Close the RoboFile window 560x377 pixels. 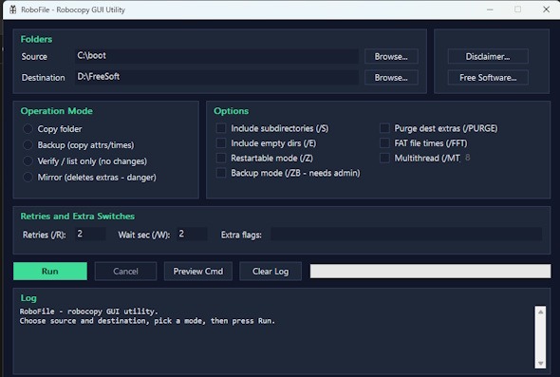tap(546, 9)
